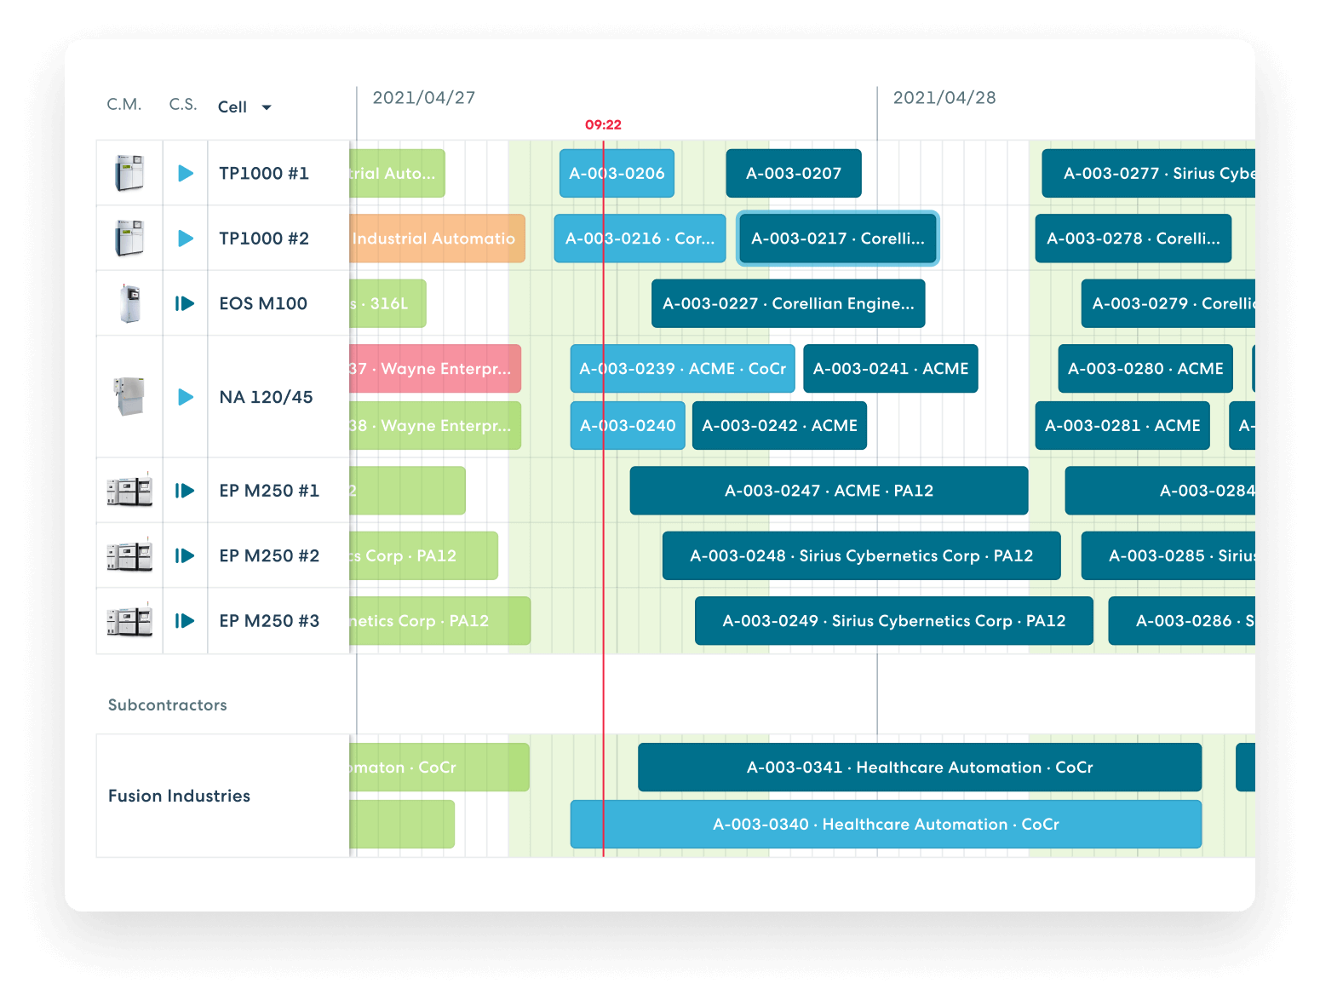Image resolution: width=1320 pixels, height=995 pixels.
Task: Open the green 'Corp · PA12' job on EP M250 #2
Action: [423, 555]
